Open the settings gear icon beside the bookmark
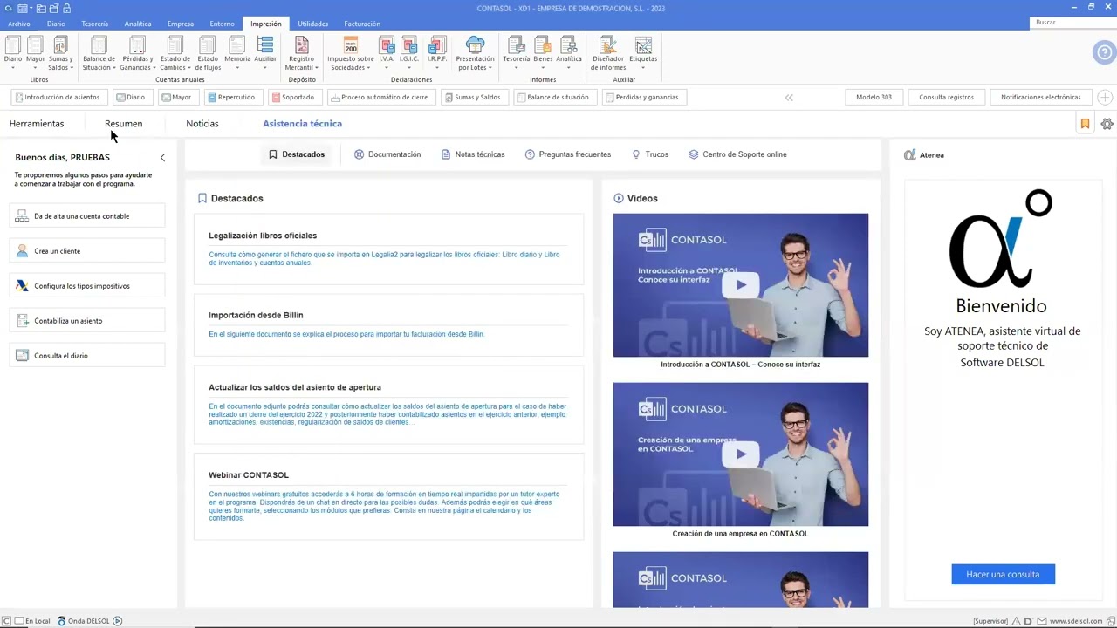The height and width of the screenshot is (628, 1117). [1107, 124]
